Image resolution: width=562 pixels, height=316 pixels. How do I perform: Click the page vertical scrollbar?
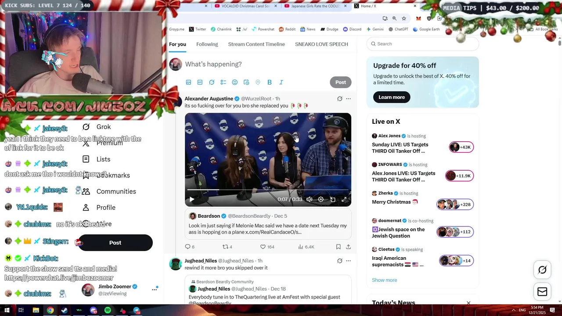[560, 43]
